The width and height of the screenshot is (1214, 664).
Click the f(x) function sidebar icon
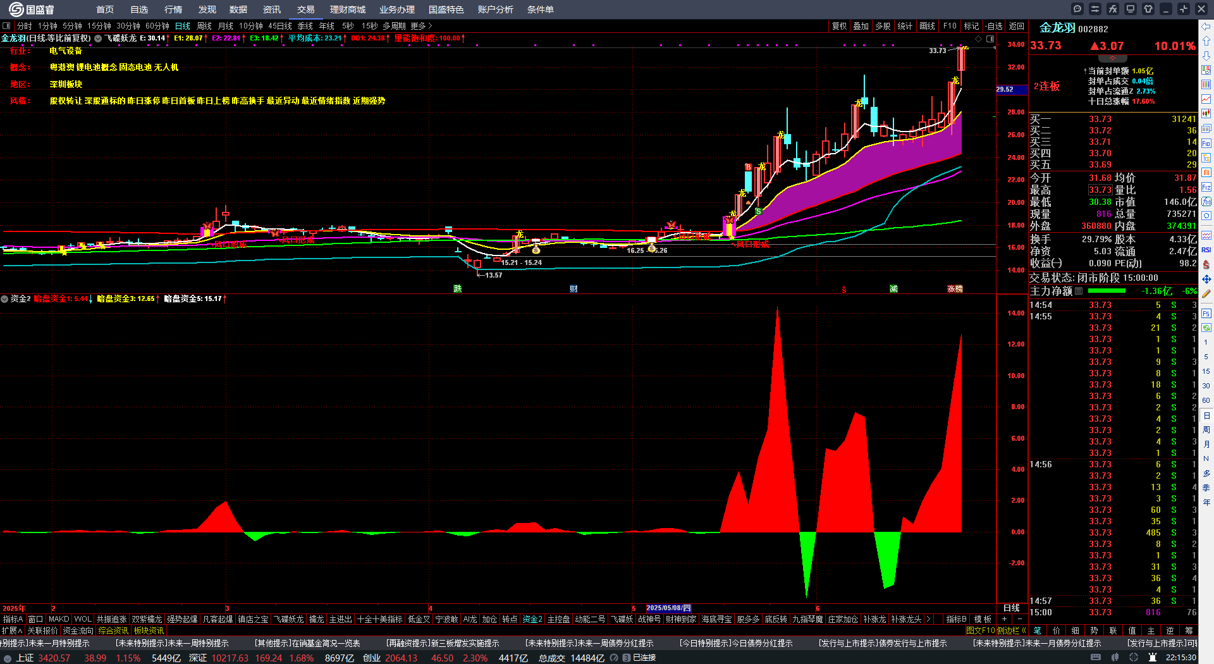point(1206,202)
